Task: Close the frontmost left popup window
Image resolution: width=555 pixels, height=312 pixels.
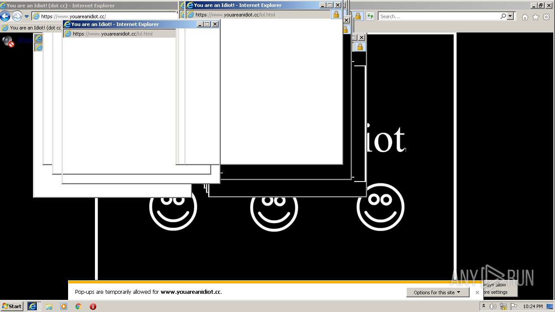Action: click(215, 24)
